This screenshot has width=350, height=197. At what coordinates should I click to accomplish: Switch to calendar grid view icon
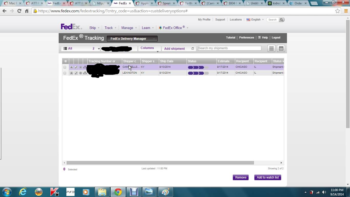[281, 48]
